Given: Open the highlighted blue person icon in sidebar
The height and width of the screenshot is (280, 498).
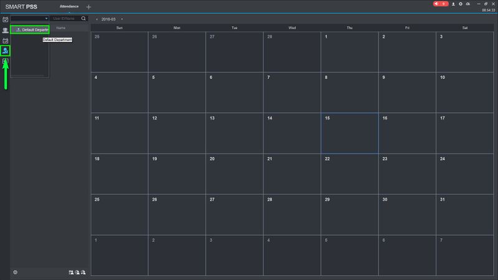Looking at the screenshot, I should pyautogui.click(x=5, y=50).
